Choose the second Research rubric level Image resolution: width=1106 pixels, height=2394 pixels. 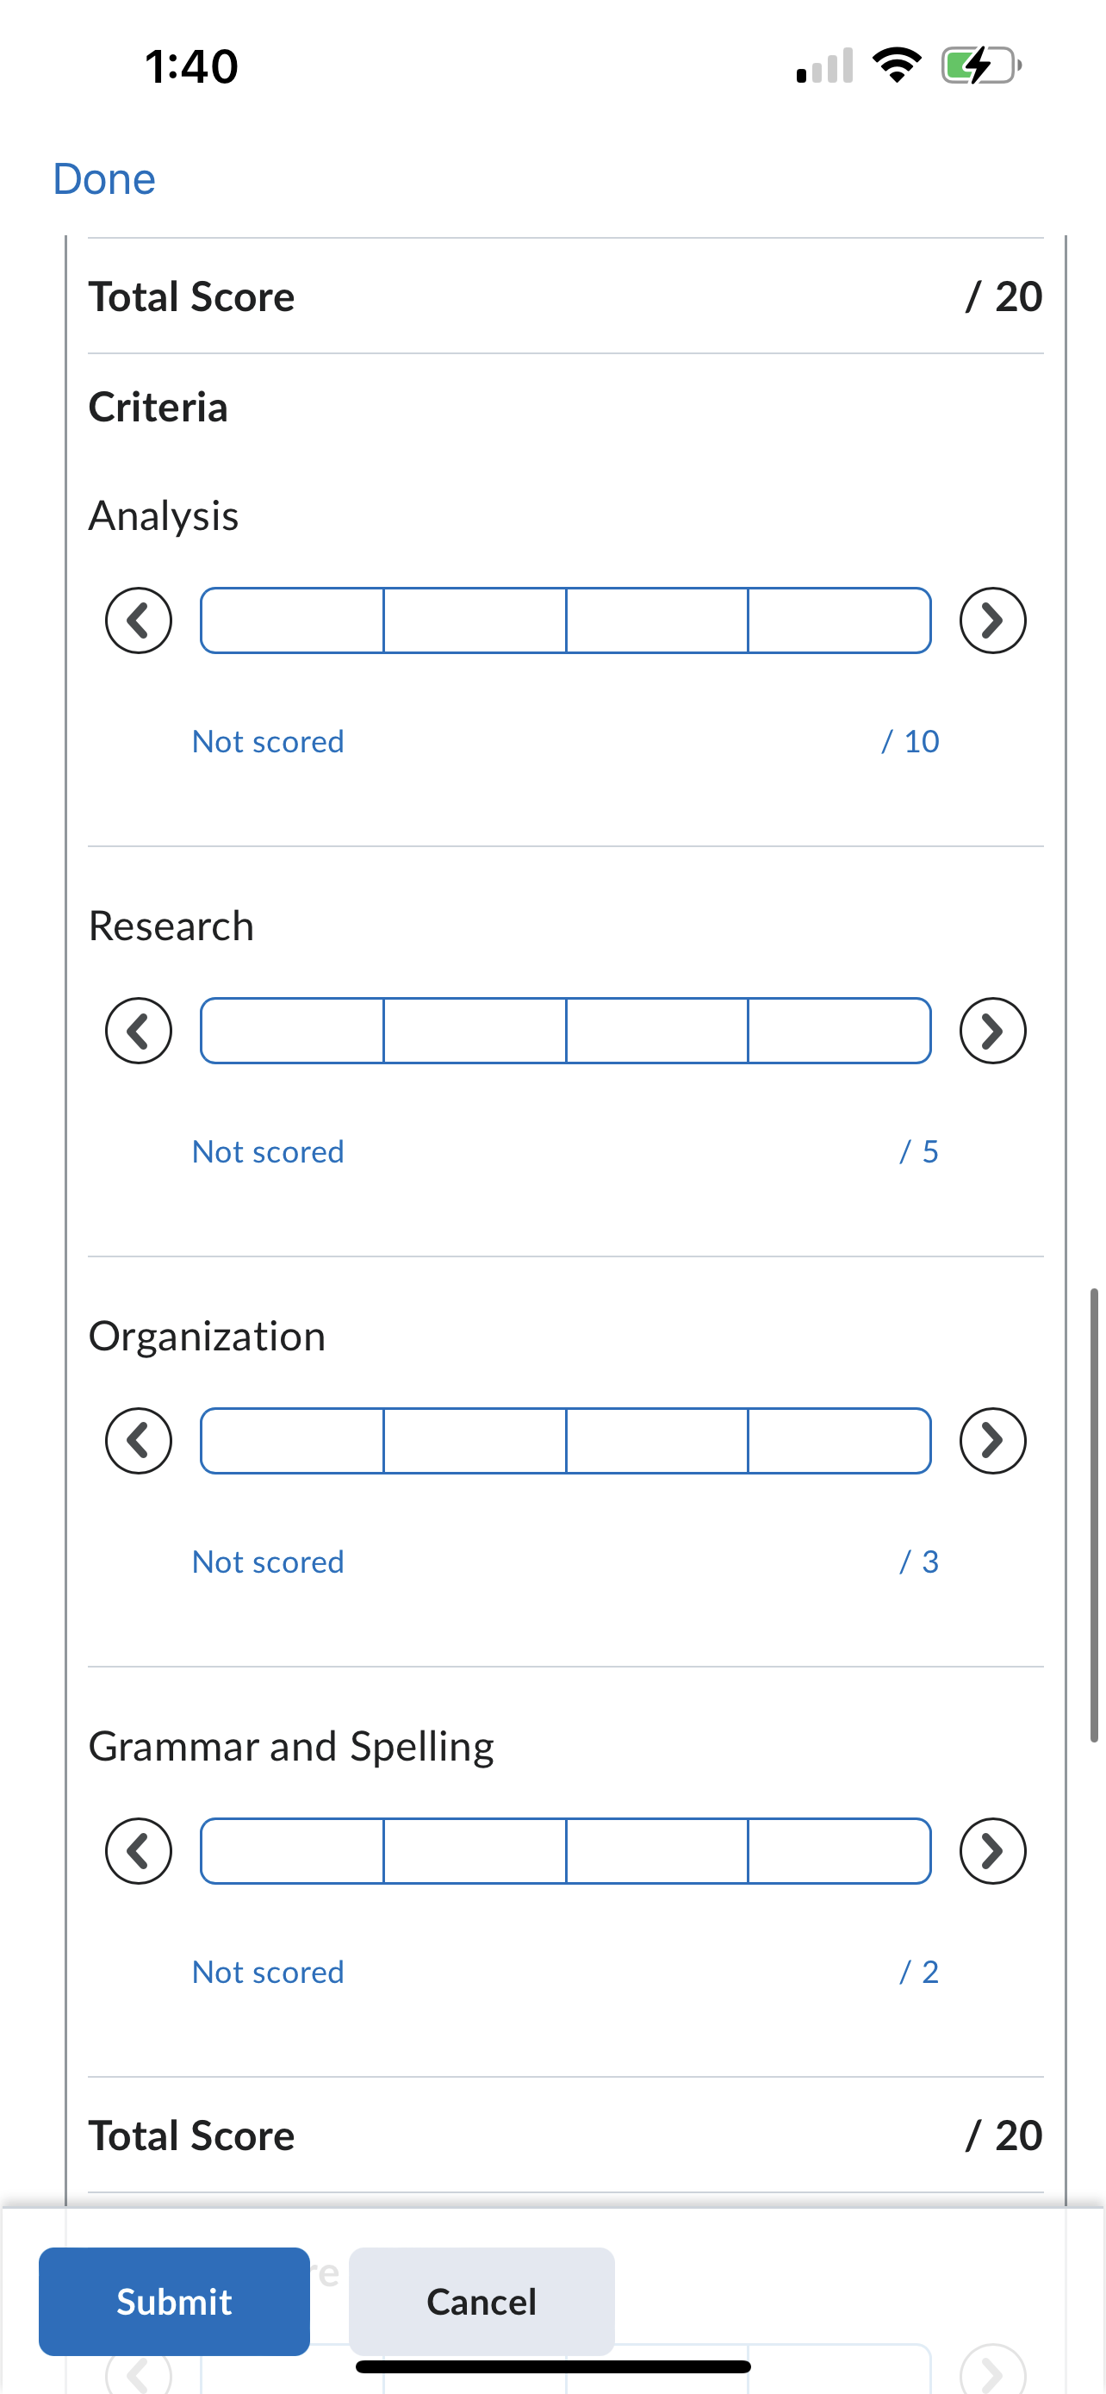coord(475,1031)
